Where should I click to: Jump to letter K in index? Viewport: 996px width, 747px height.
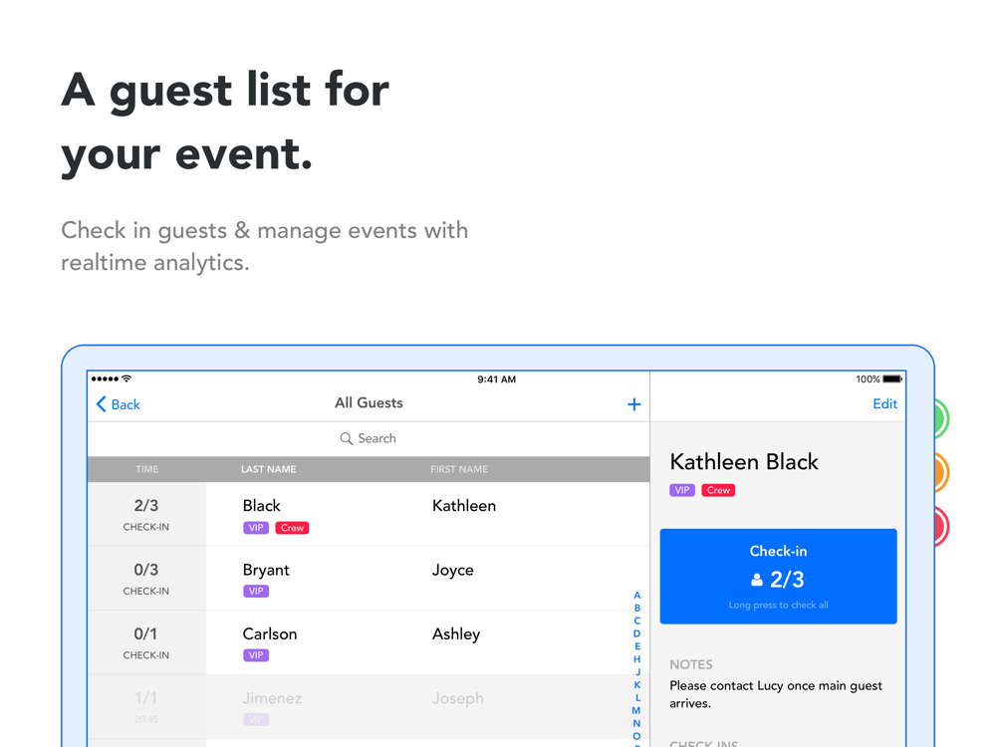click(637, 685)
